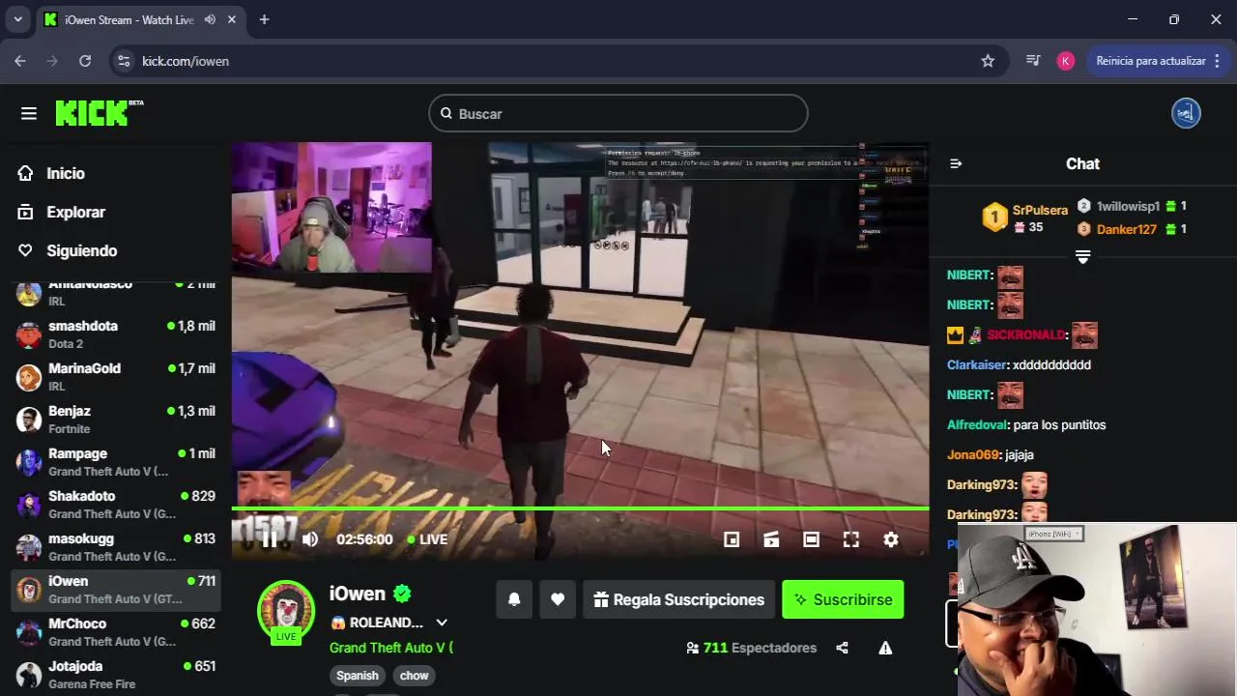This screenshot has height=696, width=1237.
Task: Toggle notifications bell for iOwen
Action: pos(514,599)
